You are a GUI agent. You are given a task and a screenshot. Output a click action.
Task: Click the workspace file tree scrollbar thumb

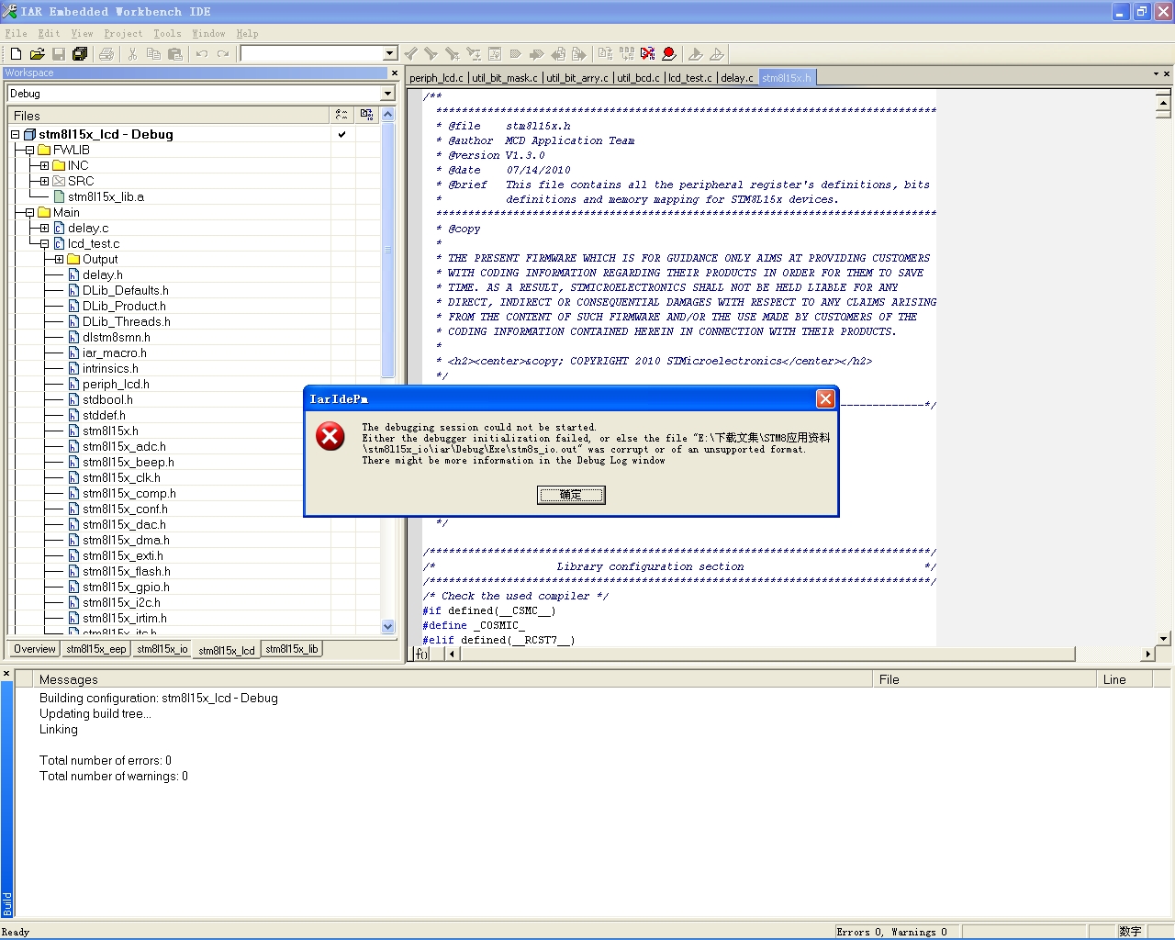pos(387,250)
